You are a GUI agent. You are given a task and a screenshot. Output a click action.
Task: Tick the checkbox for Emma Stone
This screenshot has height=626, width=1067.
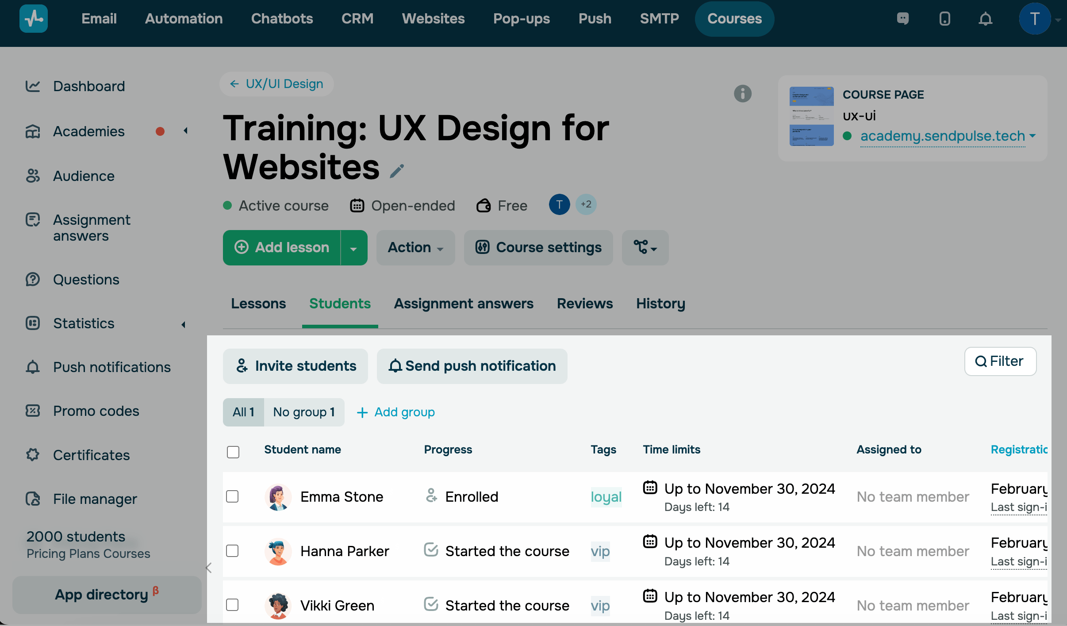[232, 496]
